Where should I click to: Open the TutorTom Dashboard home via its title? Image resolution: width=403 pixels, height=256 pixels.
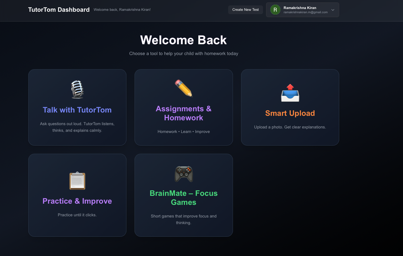click(x=59, y=9)
